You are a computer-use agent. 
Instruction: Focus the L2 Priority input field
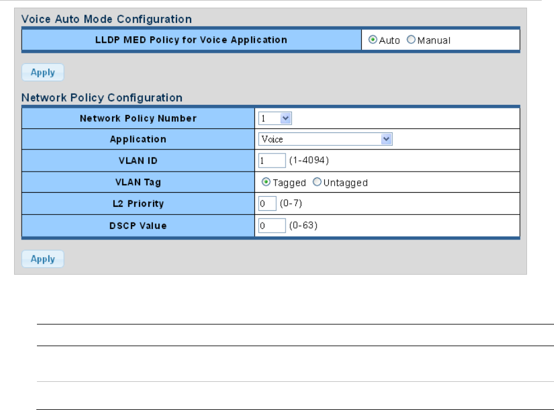coord(267,204)
